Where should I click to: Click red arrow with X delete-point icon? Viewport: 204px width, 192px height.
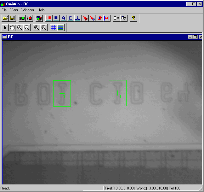coord(85,18)
